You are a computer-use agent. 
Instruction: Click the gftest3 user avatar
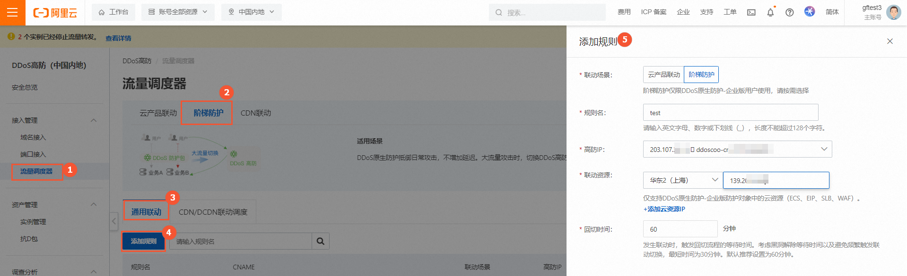pyautogui.click(x=893, y=12)
